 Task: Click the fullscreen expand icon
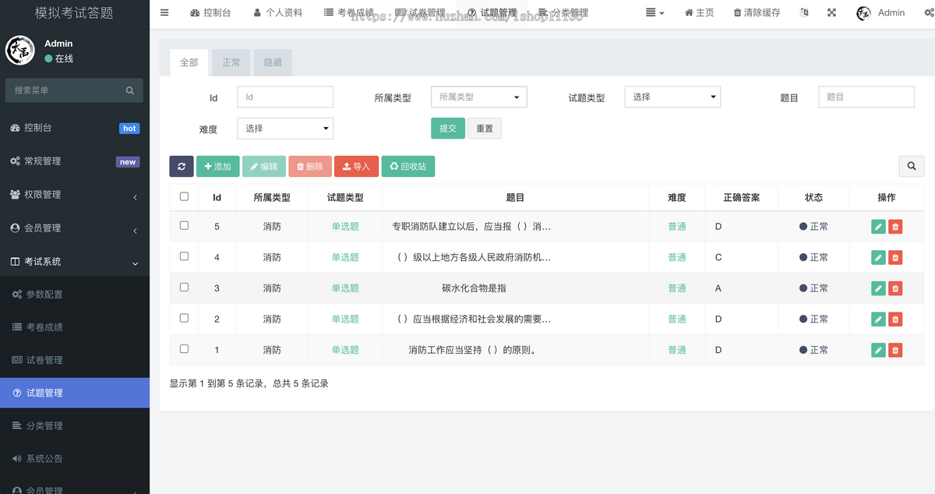(x=831, y=12)
